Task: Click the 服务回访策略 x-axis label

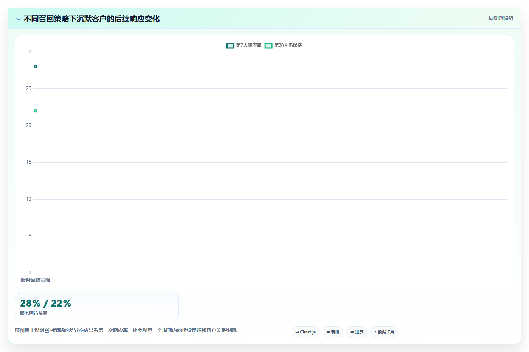Action: pos(36,280)
